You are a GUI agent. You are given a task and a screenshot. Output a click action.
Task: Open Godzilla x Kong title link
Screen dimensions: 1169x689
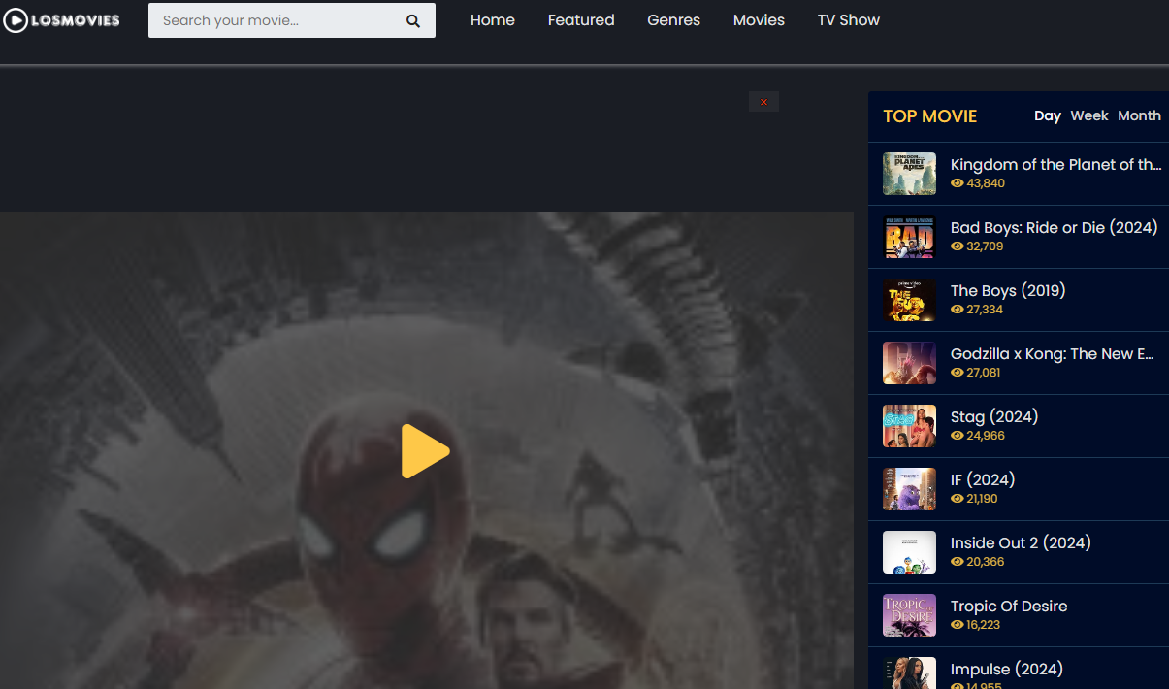tap(1053, 354)
